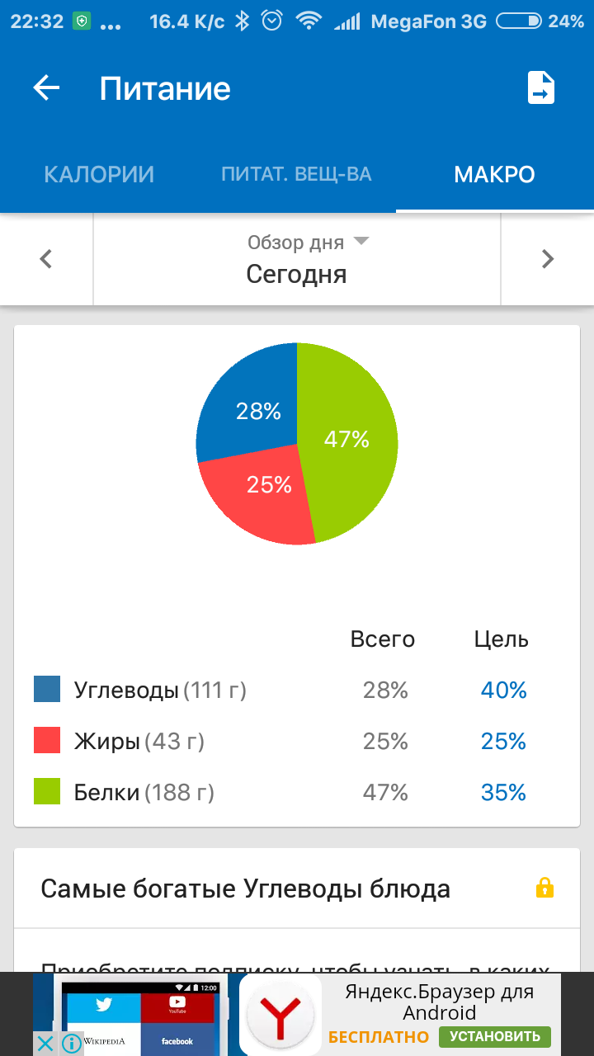Select Сегодня date label
The width and height of the screenshot is (594, 1056).
pos(296,274)
